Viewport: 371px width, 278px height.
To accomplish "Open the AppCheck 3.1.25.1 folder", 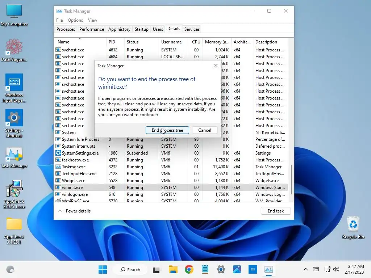I will [14, 230].
